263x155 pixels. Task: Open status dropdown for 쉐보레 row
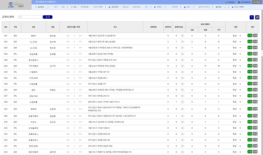tap(237, 109)
